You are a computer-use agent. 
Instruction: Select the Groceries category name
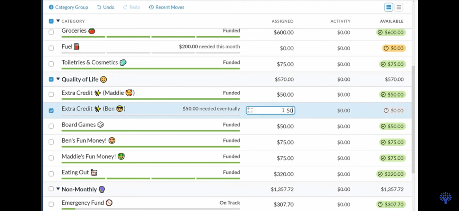click(x=78, y=31)
